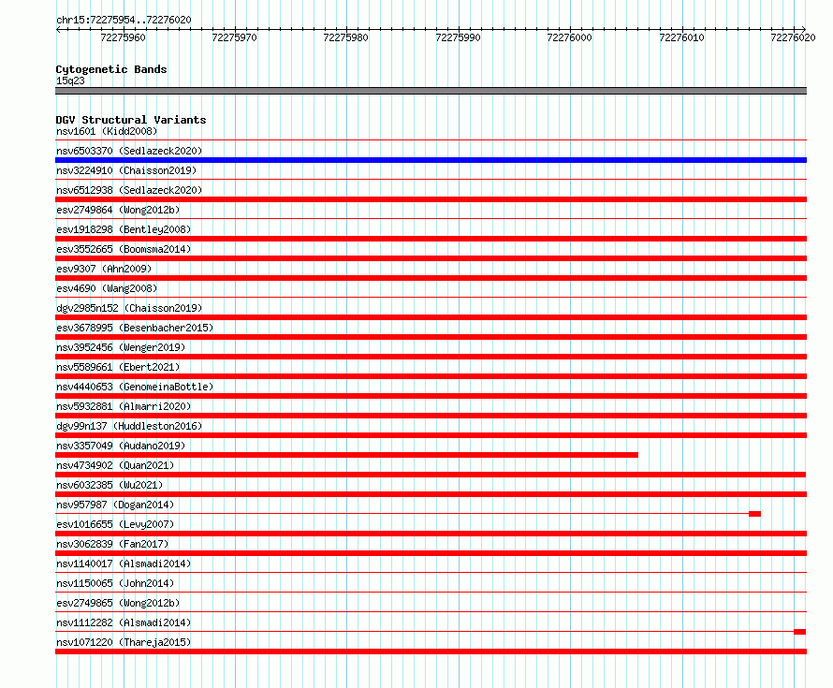Select the 15q23 band label
Image resolution: width=833 pixels, height=688 pixels.
click(70, 81)
